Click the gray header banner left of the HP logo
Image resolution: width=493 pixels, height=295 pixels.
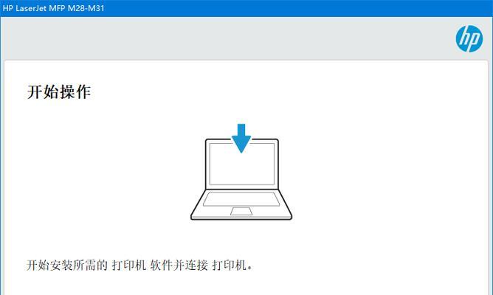click(x=227, y=38)
